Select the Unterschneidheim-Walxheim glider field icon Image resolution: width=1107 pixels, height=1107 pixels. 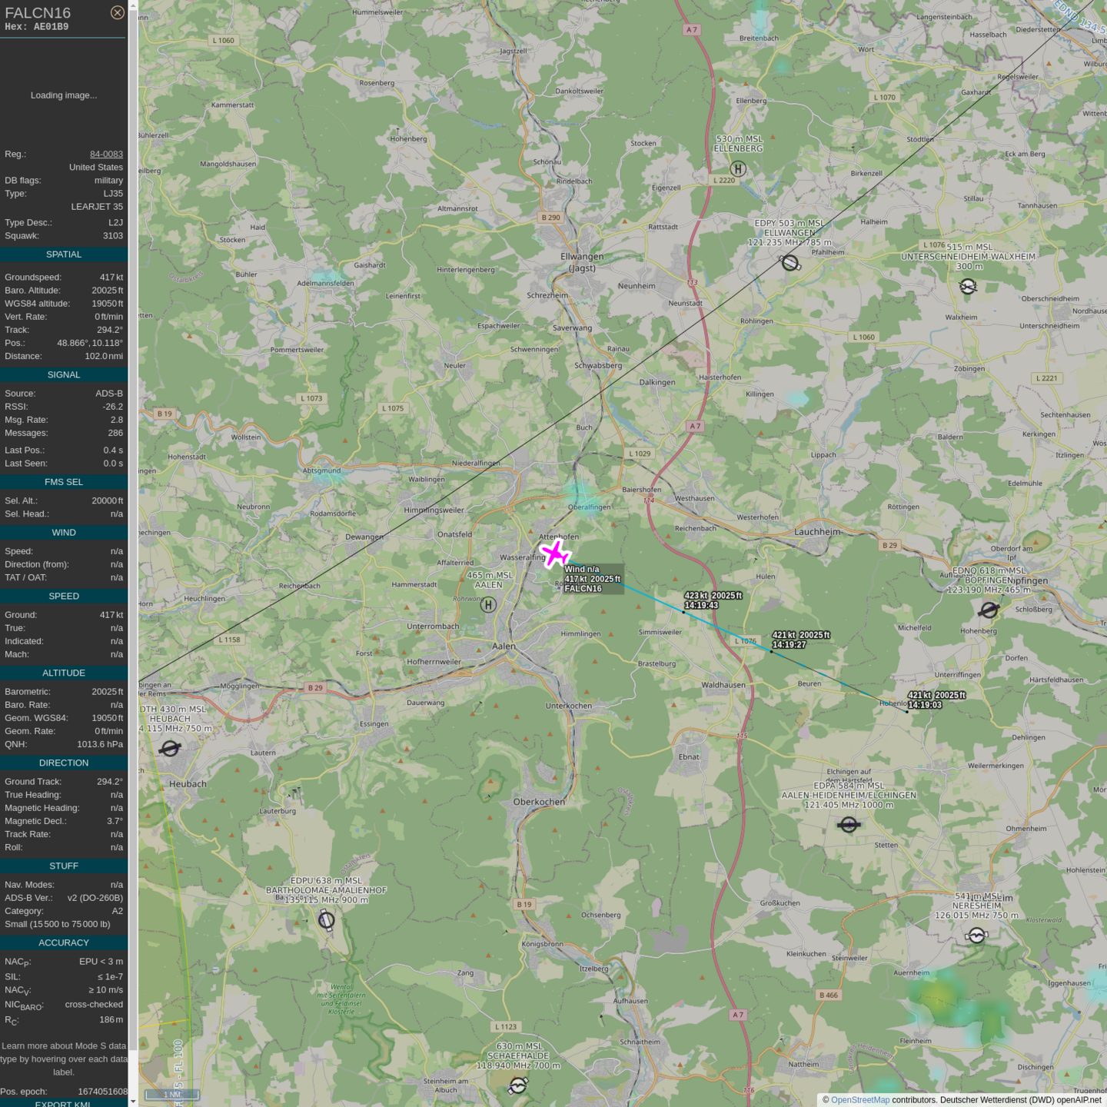968,287
